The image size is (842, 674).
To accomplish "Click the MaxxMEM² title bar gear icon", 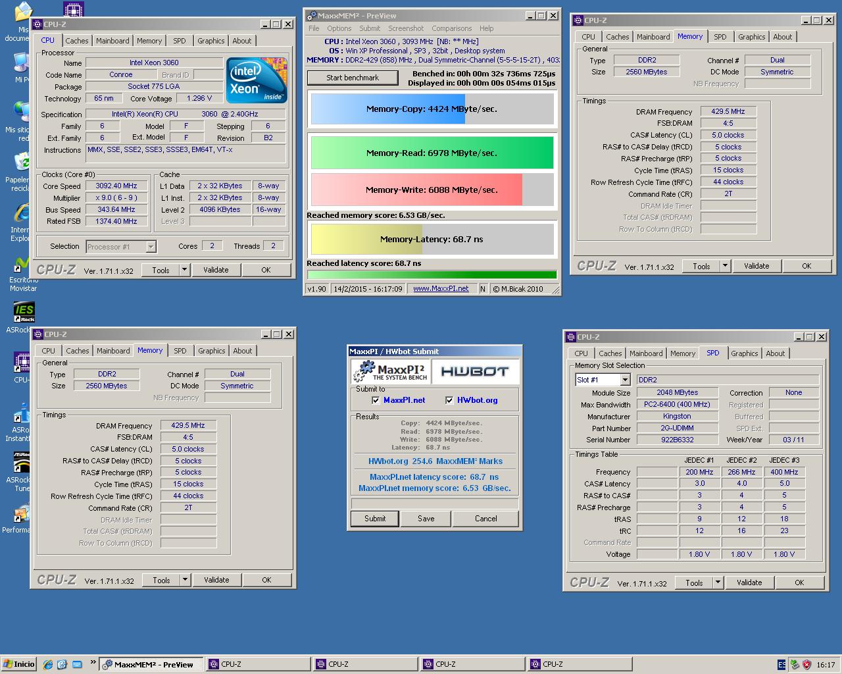I will (312, 15).
